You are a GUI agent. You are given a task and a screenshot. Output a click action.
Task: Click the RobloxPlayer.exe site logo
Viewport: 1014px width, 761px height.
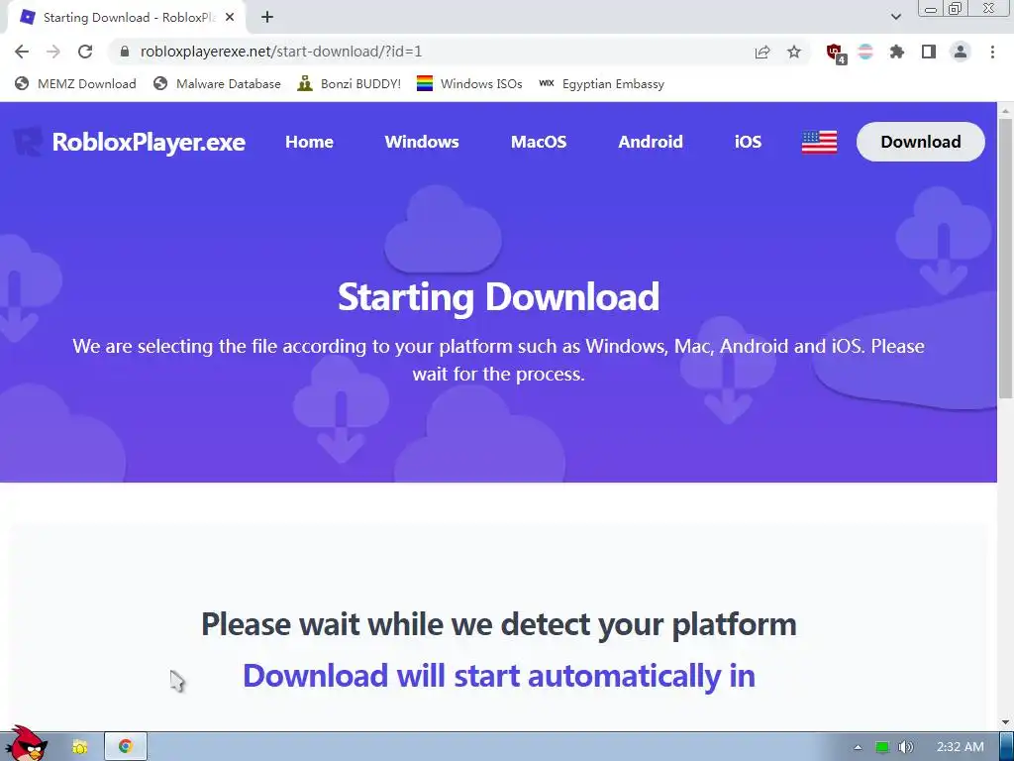130,142
